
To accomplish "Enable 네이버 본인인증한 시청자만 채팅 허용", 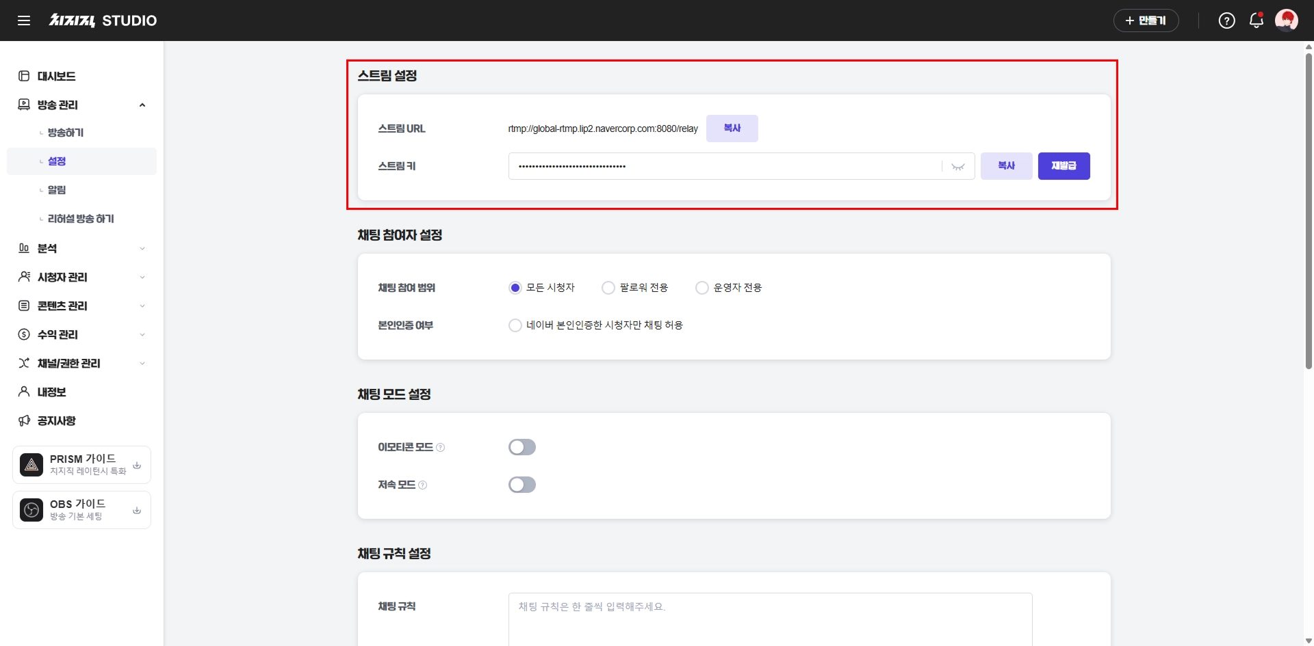I will coord(515,325).
